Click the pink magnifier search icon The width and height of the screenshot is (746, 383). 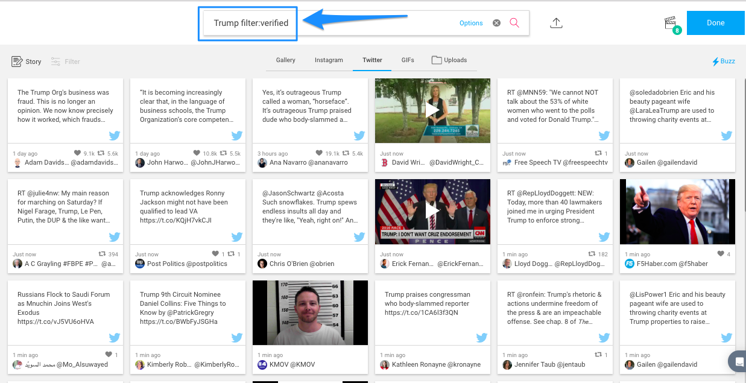(x=514, y=23)
